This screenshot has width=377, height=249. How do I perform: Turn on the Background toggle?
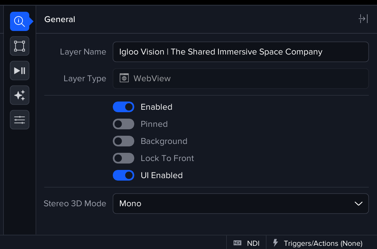click(124, 141)
